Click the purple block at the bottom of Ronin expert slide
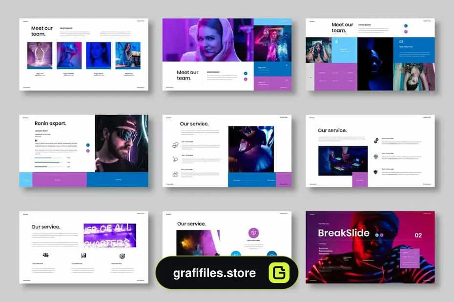Image resolution: width=454 pixels, height=302 pixels. coord(60,180)
